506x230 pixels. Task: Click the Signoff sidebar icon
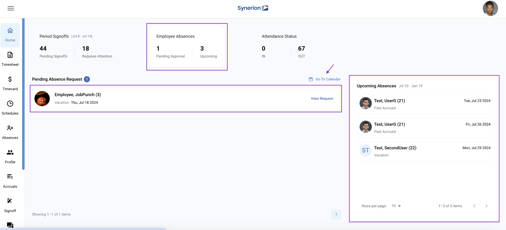pos(10,201)
